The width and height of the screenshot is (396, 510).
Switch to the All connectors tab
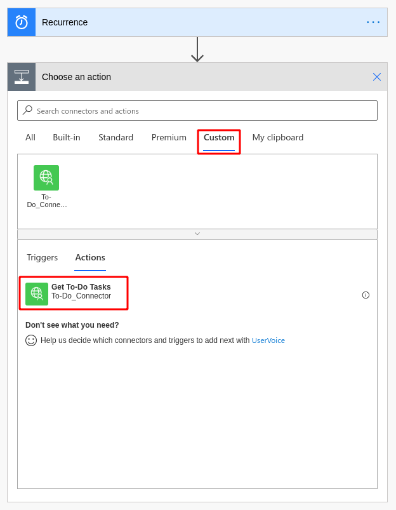(30, 138)
